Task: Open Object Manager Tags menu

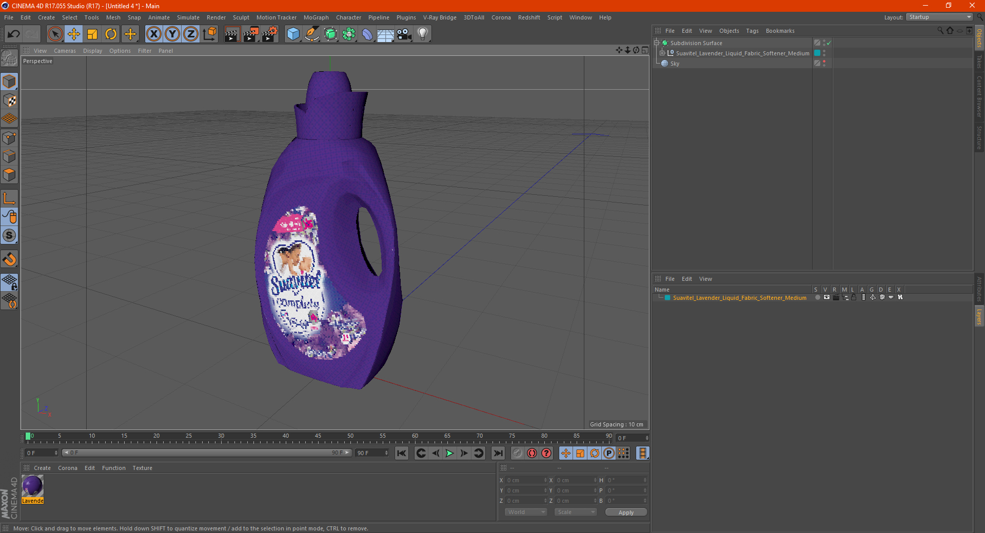Action: click(752, 31)
